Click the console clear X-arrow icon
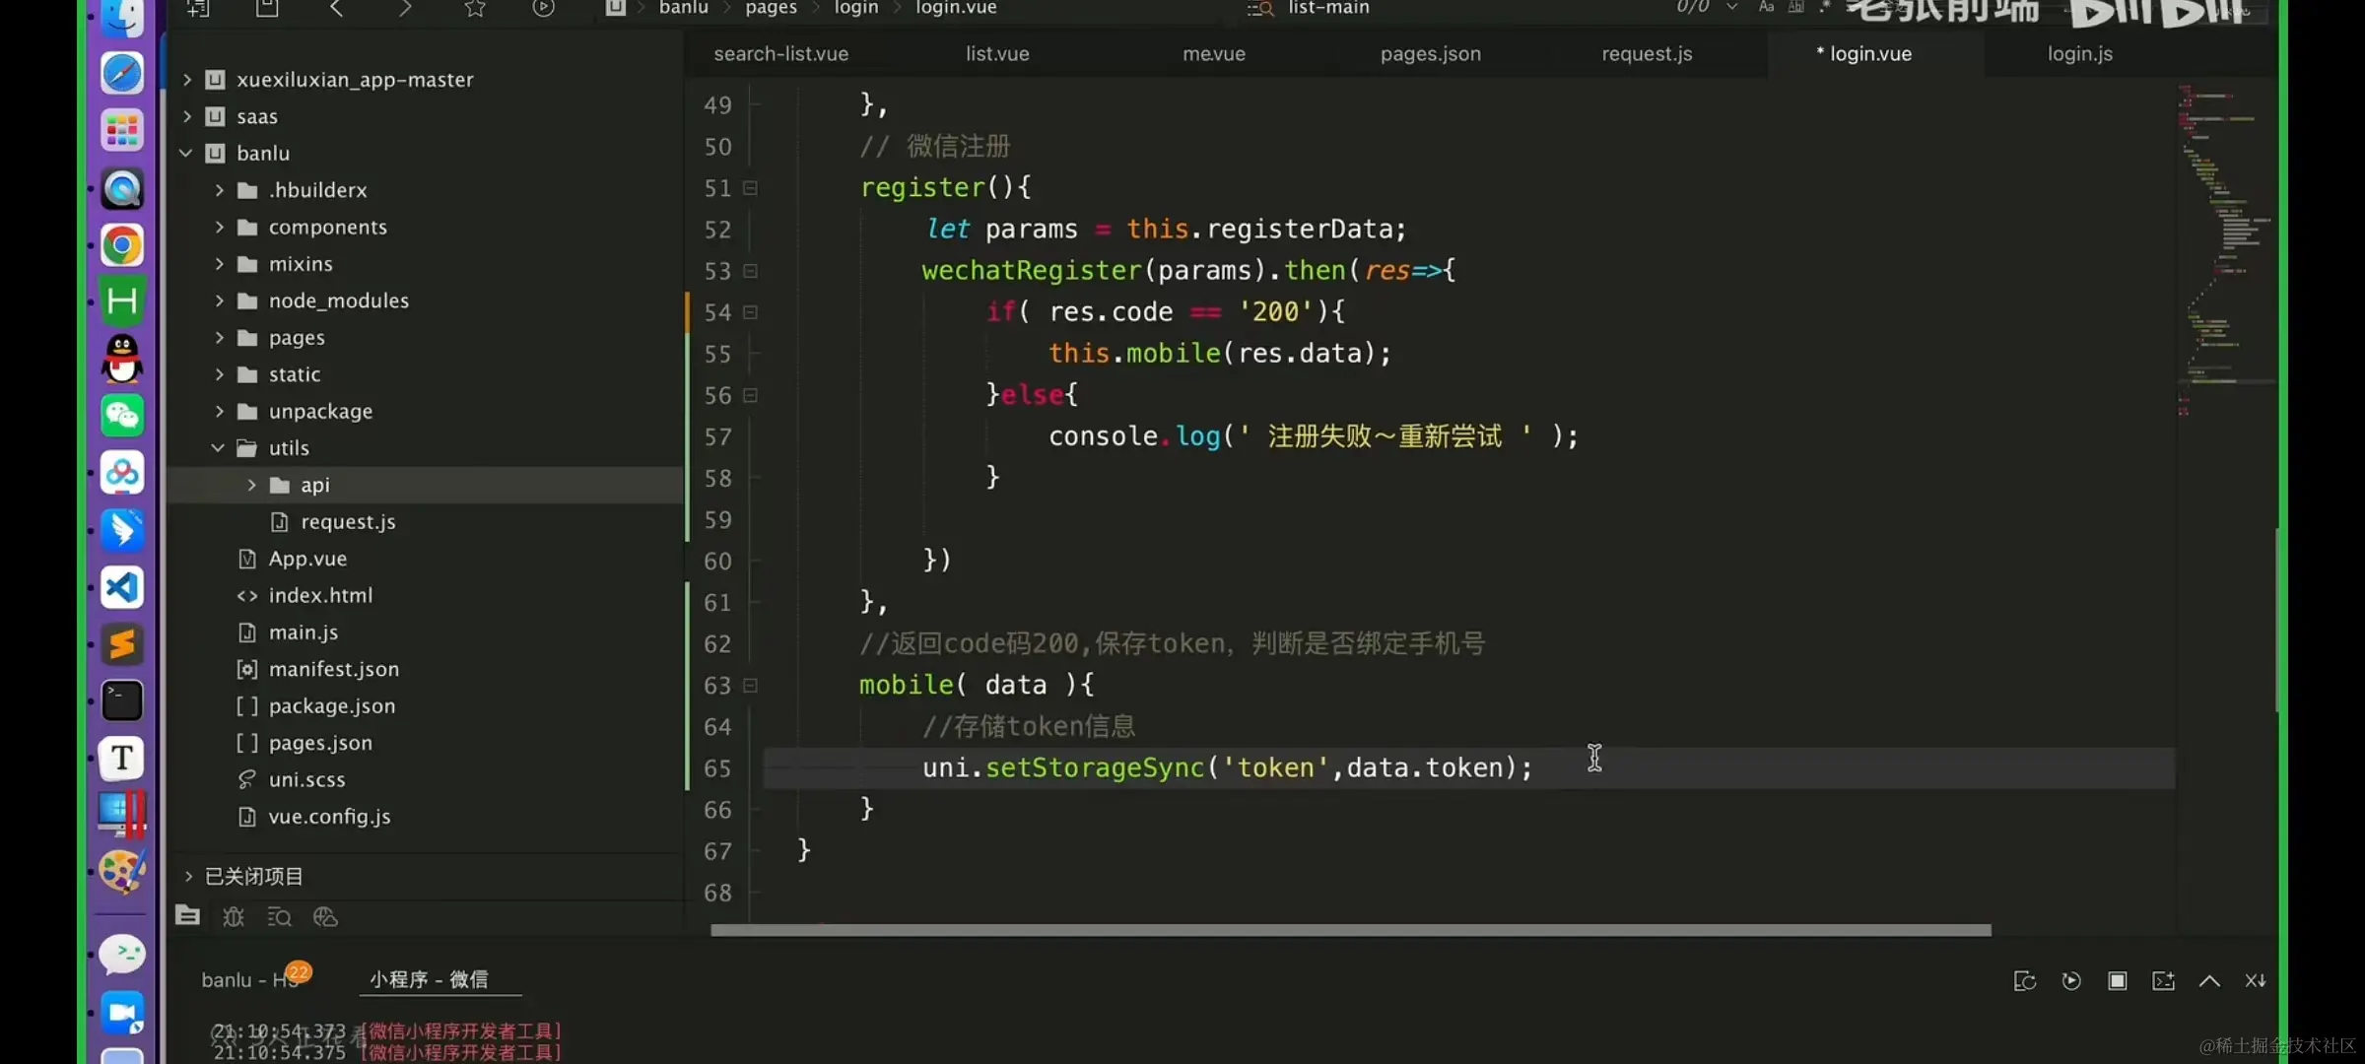 pyautogui.click(x=2255, y=981)
